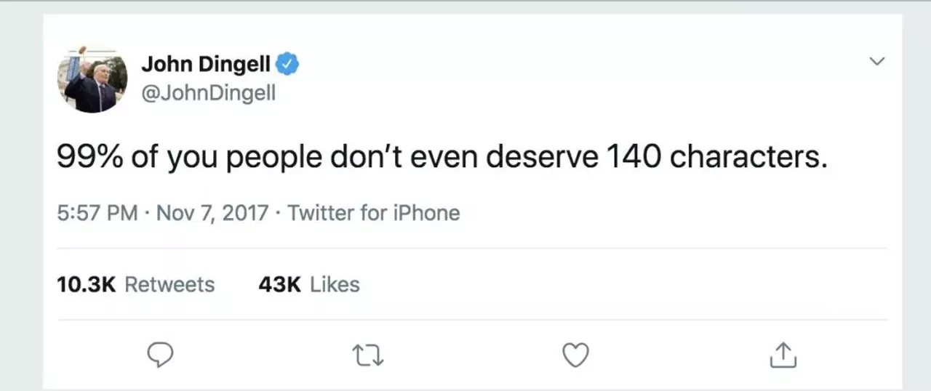Open the Twitter for iPhone source link

[x=374, y=213]
